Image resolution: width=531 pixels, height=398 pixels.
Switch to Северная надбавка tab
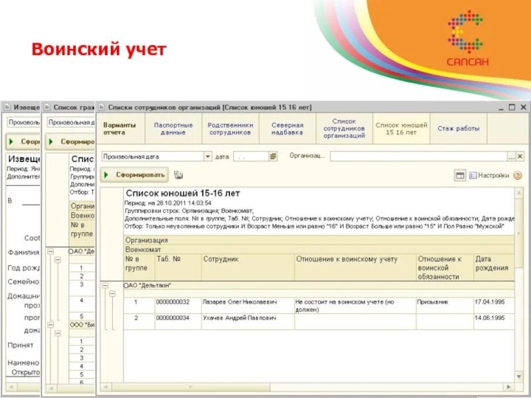click(287, 129)
